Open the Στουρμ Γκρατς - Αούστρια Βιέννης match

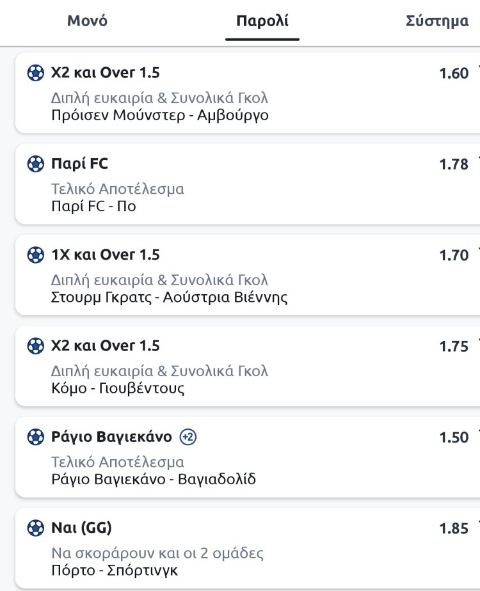tap(169, 297)
